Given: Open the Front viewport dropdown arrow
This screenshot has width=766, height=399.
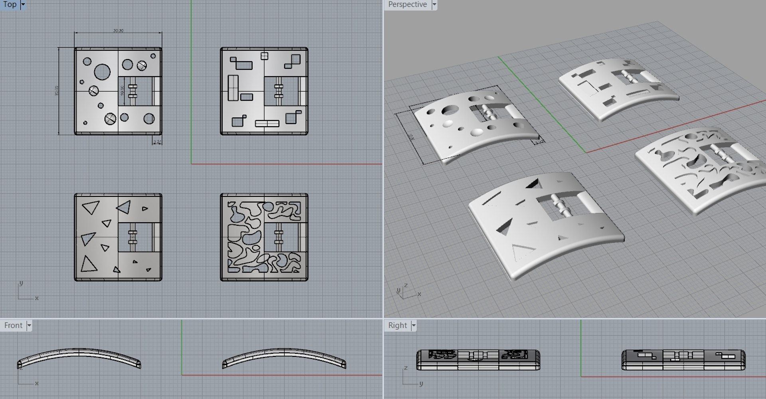Looking at the screenshot, I should (x=29, y=326).
